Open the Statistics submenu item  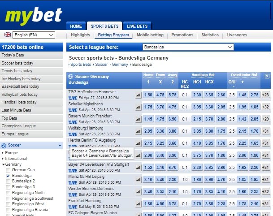210,35
